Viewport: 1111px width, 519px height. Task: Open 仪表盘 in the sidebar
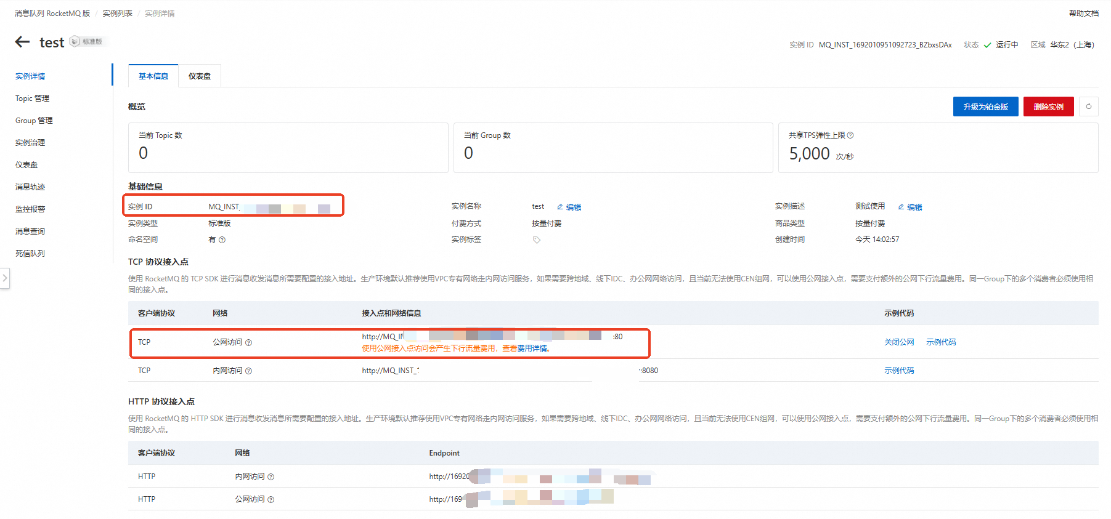[26, 165]
